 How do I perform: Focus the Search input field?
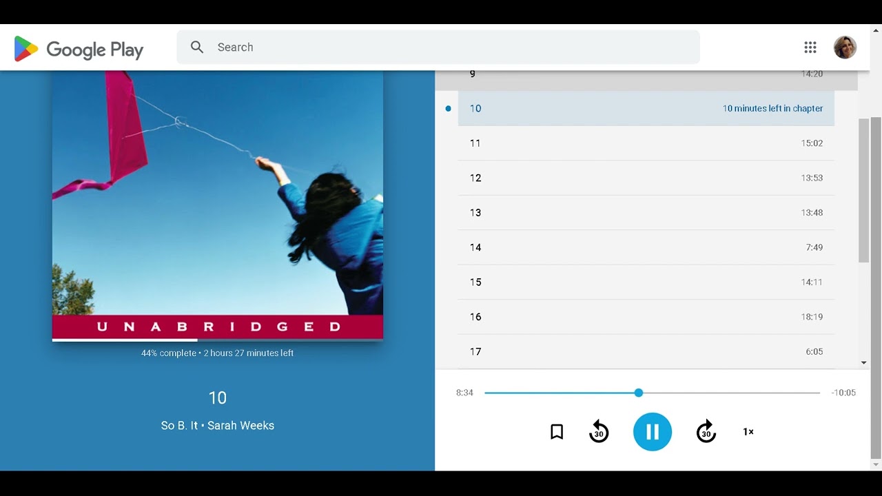pos(438,47)
